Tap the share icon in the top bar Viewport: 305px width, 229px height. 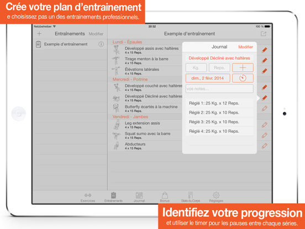[264, 34]
